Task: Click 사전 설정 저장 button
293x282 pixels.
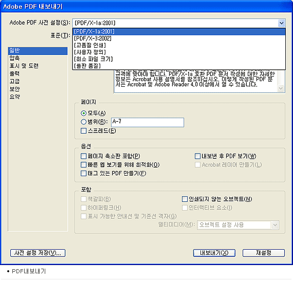Action: pyautogui.click(x=38, y=253)
